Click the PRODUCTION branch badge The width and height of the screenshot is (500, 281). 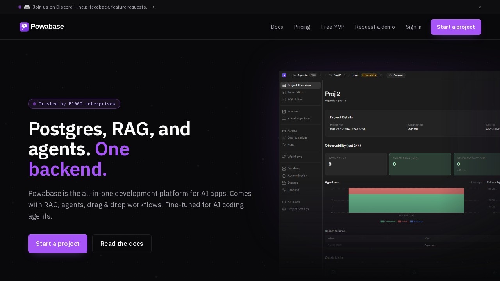(x=369, y=75)
